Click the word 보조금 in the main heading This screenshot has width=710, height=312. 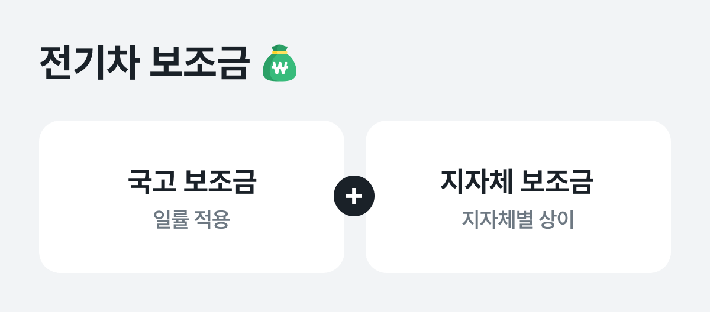point(199,63)
